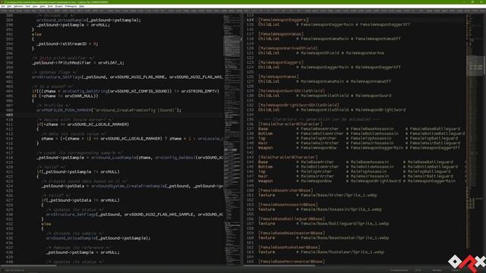The image size is (486, 273).
Task: Click orxSOUND_KC_LOCALE_MARKER on line 411
Action: [x=98, y=124]
